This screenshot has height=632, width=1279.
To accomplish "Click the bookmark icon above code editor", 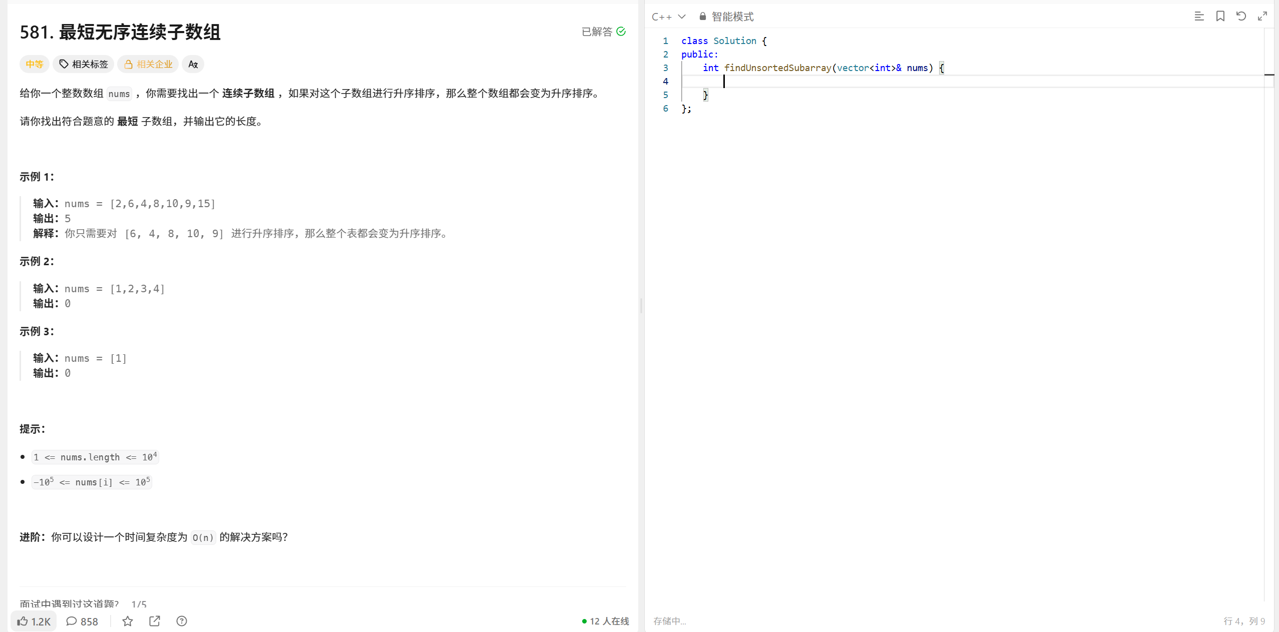I will [1220, 17].
